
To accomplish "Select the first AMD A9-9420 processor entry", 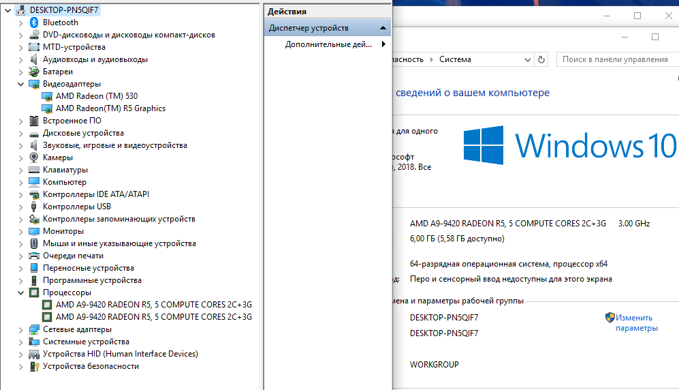I will [x=154, y=305].
